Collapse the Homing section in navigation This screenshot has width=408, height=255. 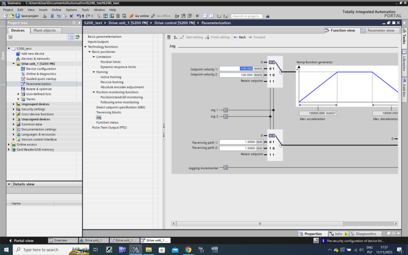[x=94, y=72]
